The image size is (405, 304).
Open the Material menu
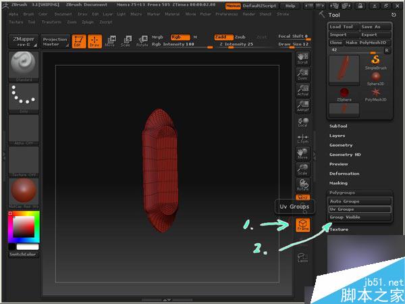pos(172,14)
